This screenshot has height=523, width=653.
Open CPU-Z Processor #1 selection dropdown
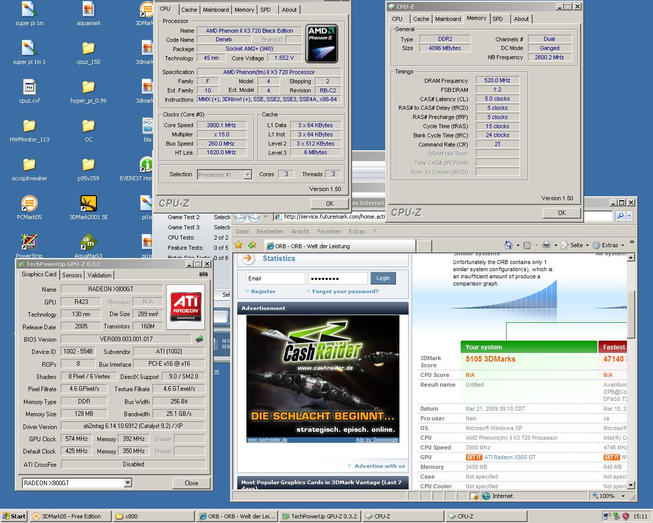click(x=247, y=175)
